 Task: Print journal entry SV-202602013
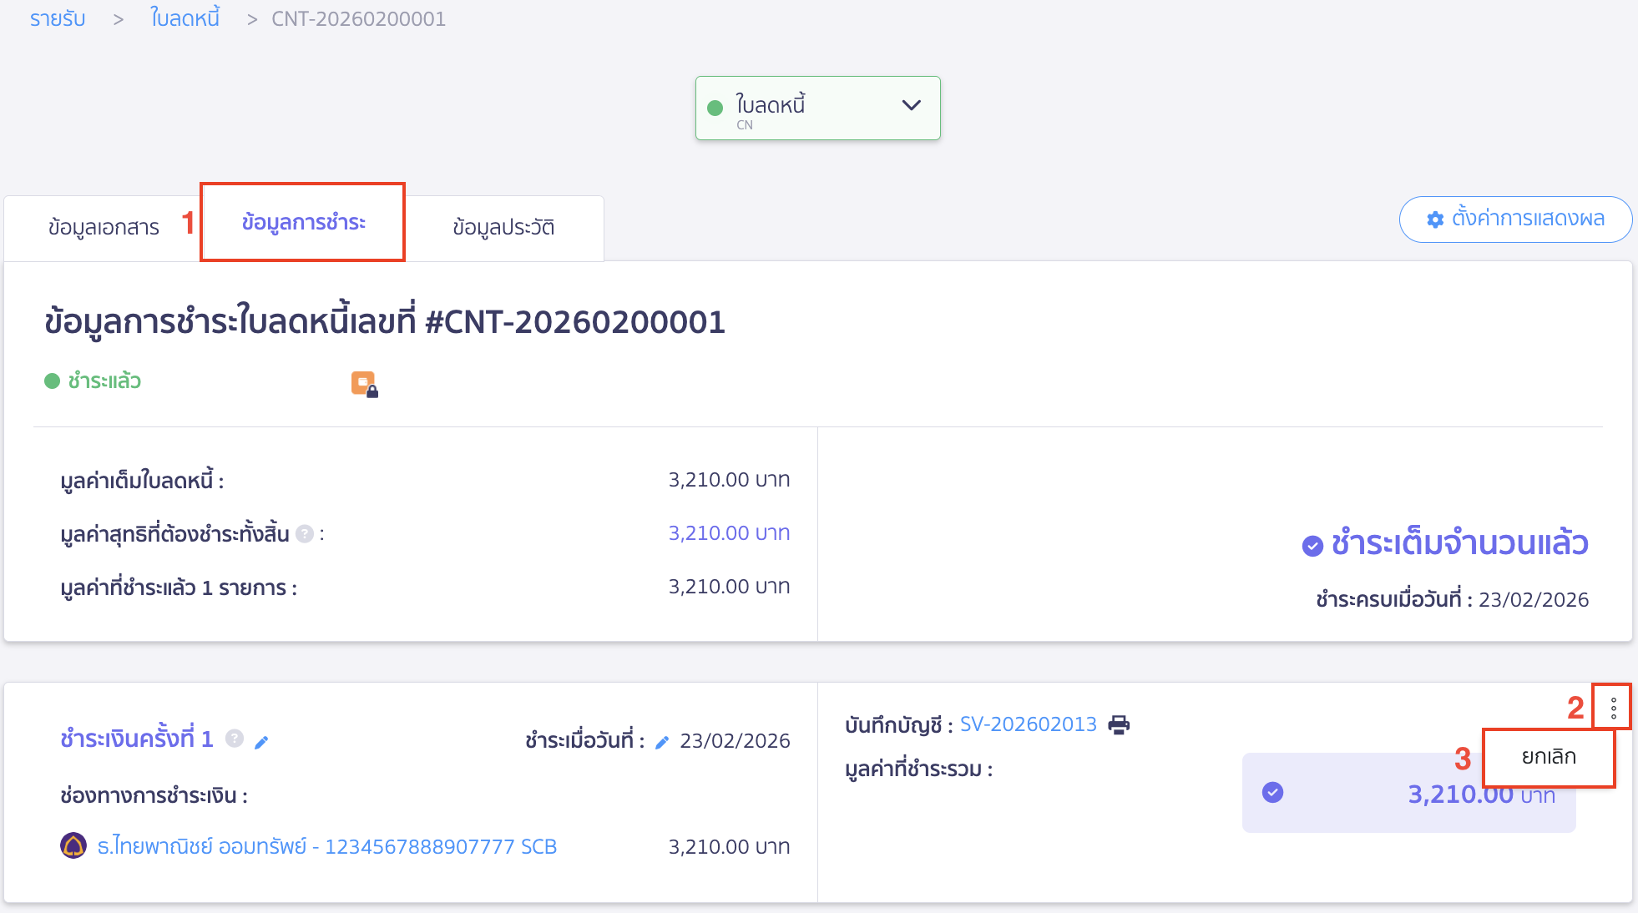tap(1119, 724)
